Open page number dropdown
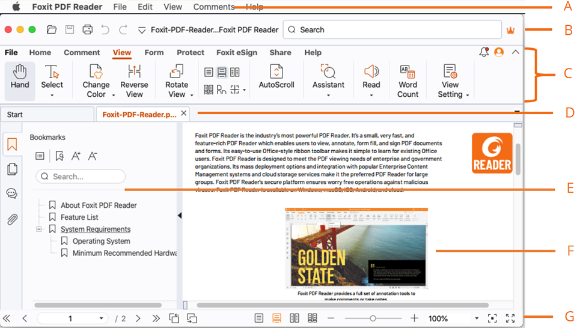 (101, 318)
